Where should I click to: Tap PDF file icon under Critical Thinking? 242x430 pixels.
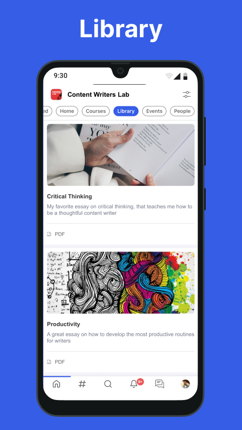(x=49, y=234)
